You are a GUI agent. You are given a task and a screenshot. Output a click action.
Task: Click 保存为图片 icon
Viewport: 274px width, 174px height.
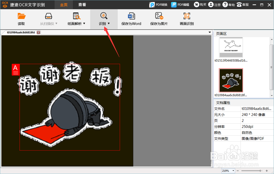159,16
